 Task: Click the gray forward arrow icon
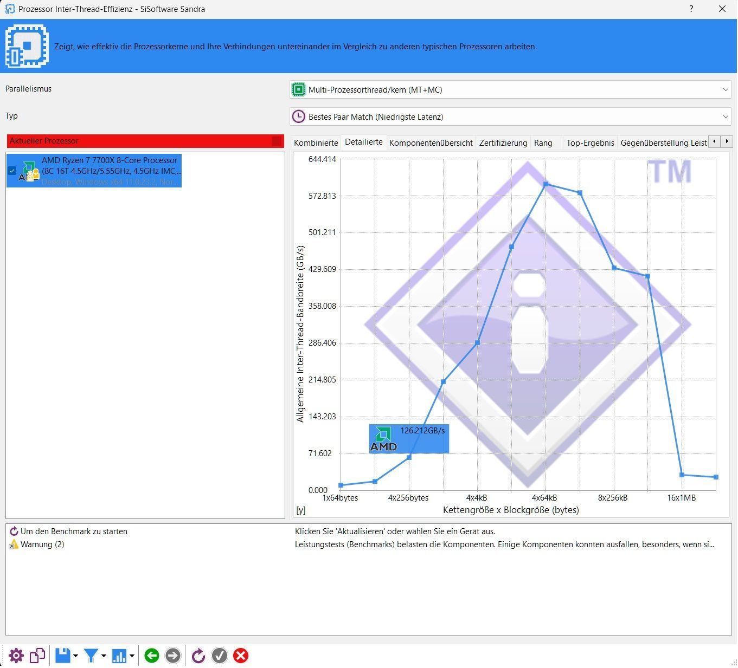pyautogui.click(x=172, y=656)
